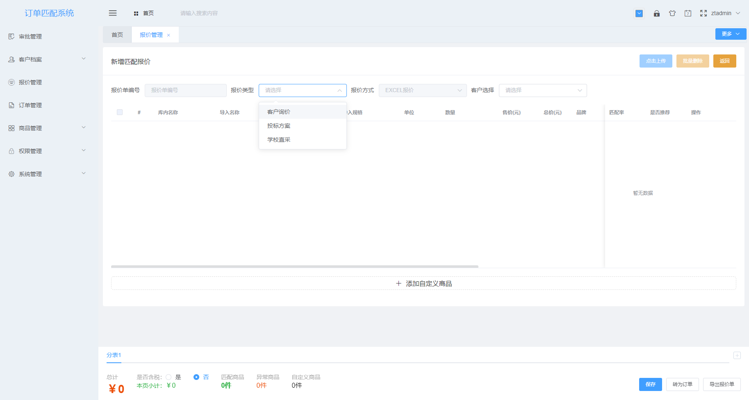Click the lock screen icon
The height and width of the screenshot is (400, 749).
point(656,13)
